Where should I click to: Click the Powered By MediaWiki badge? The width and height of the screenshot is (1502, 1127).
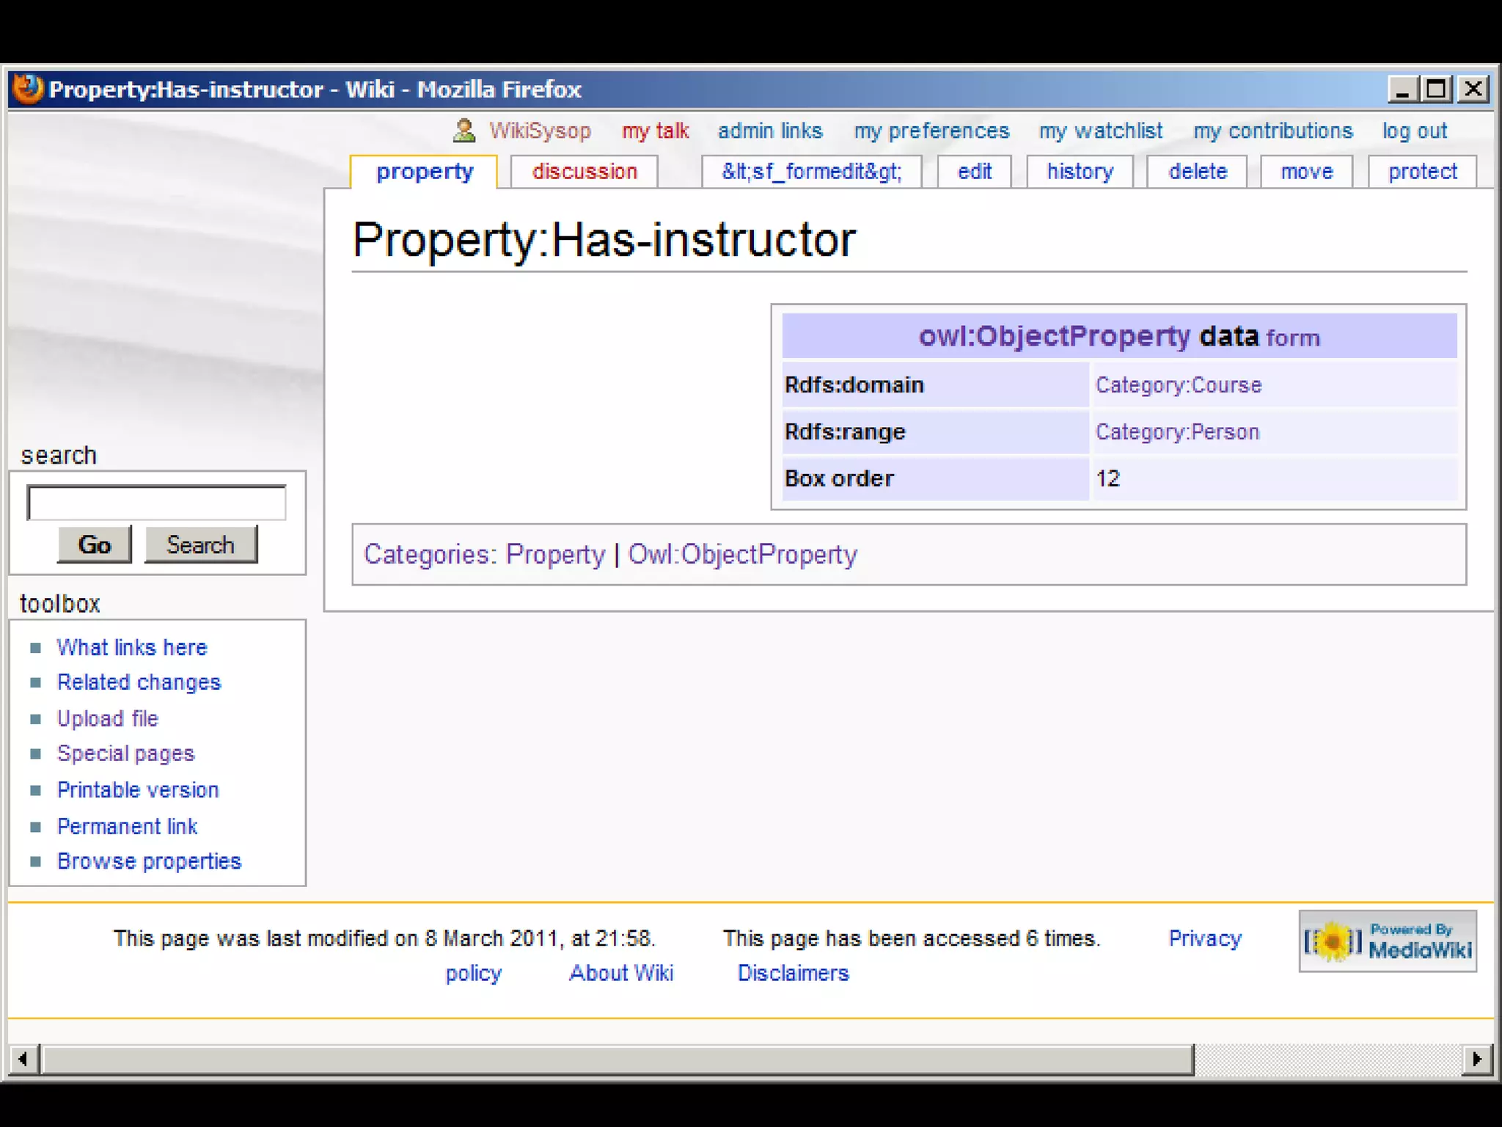click(1387, 941)
